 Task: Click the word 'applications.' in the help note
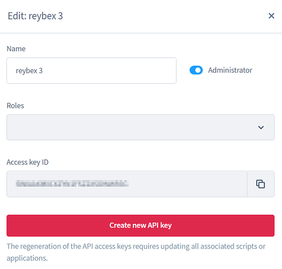tap(27, 258)
